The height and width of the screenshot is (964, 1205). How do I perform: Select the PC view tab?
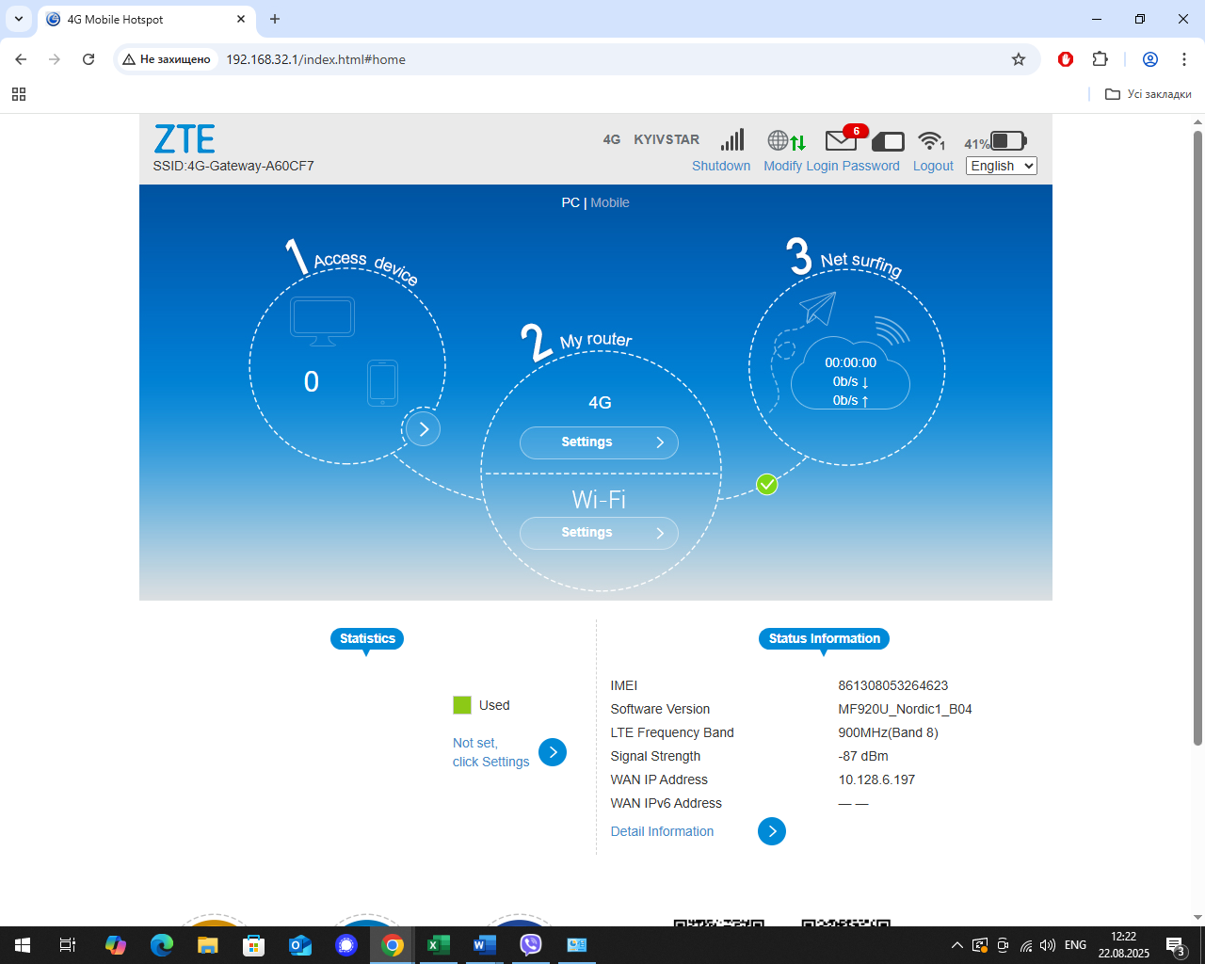tap(570, 202)
